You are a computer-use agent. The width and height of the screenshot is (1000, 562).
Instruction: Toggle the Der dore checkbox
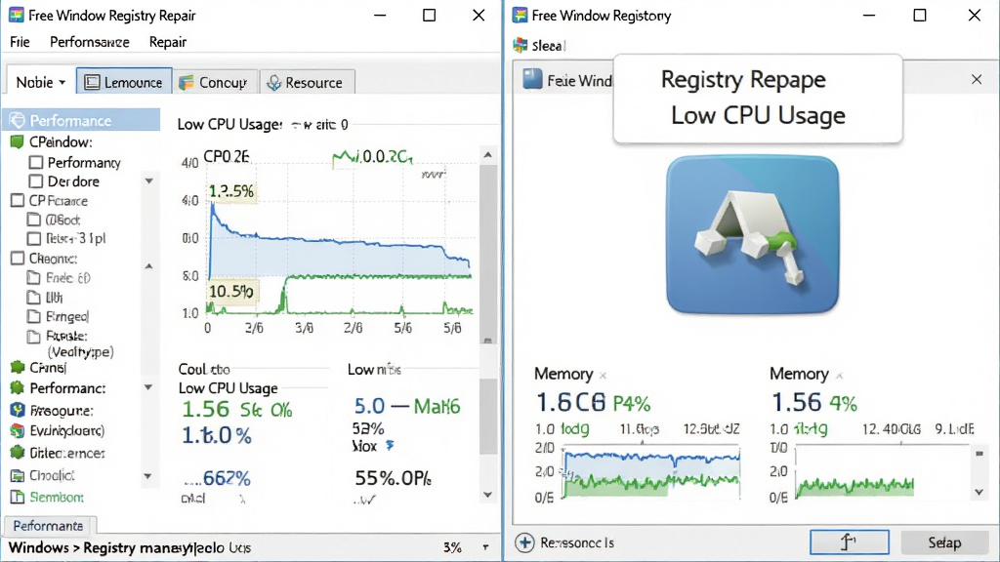(x=36, y=181)
